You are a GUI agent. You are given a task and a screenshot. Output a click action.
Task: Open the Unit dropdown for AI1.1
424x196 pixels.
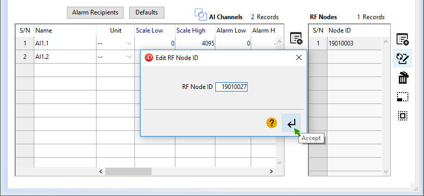pos(129,43)
